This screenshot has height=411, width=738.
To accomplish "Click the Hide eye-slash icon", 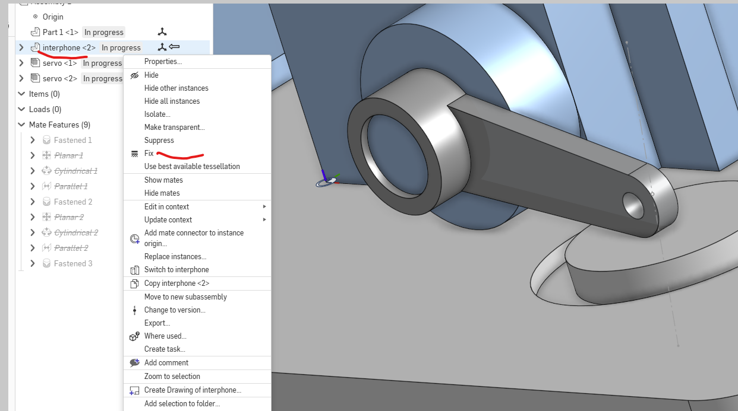I will click(x=134, y=75).
